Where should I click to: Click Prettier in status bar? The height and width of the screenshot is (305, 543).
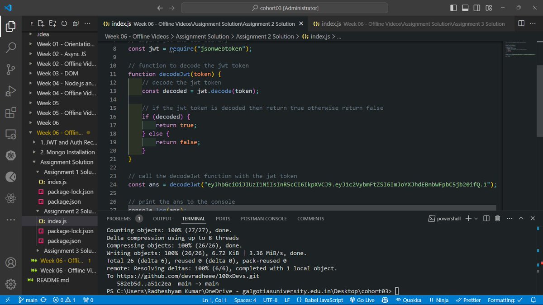point(468,300)
